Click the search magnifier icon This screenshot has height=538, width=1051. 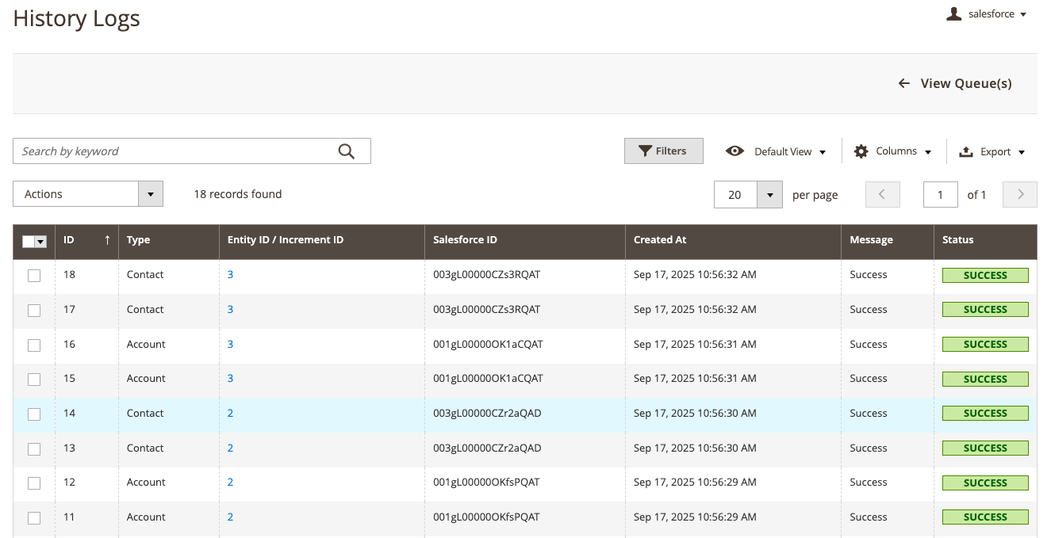click(346, 151)
